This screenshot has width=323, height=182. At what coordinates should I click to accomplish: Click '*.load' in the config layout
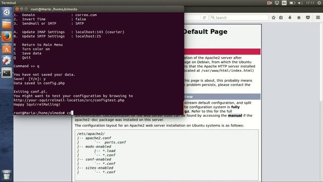click(x=109, y=151)
